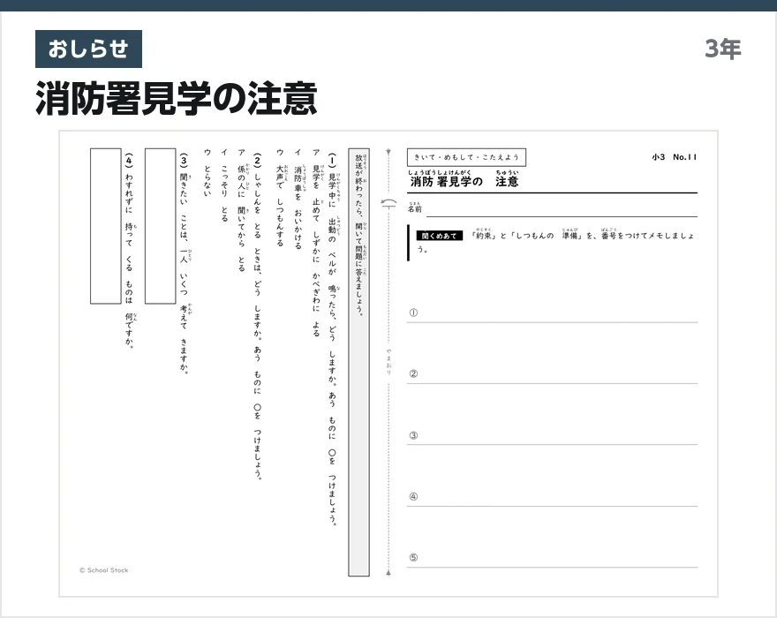777x618 pixels.
Task: Click the grey 放送が終わったら instruction bar
Action: click(x=358, y=362)
